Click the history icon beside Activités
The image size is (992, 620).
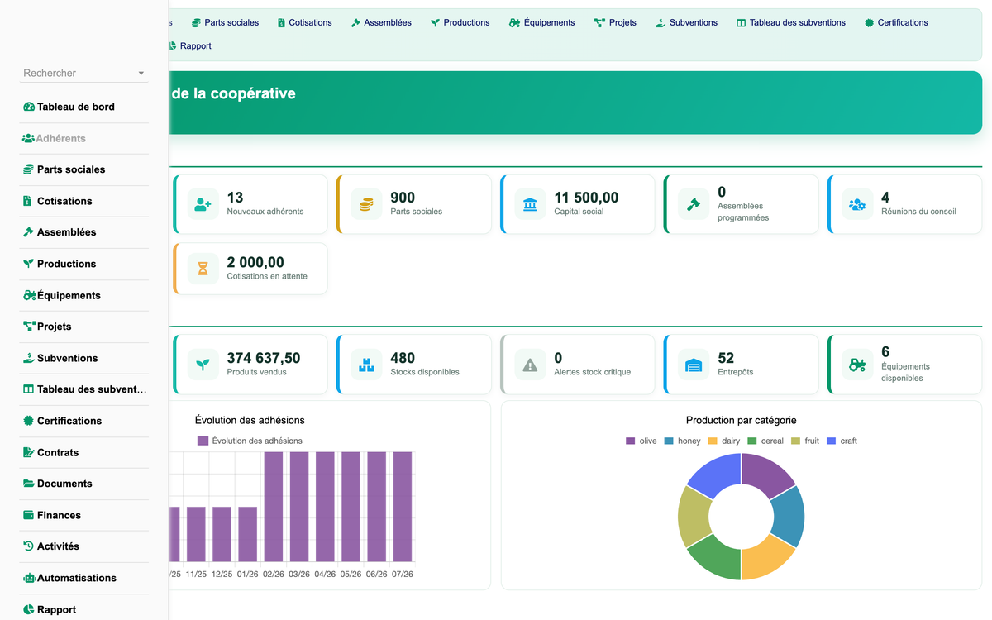tap(29, 546)
